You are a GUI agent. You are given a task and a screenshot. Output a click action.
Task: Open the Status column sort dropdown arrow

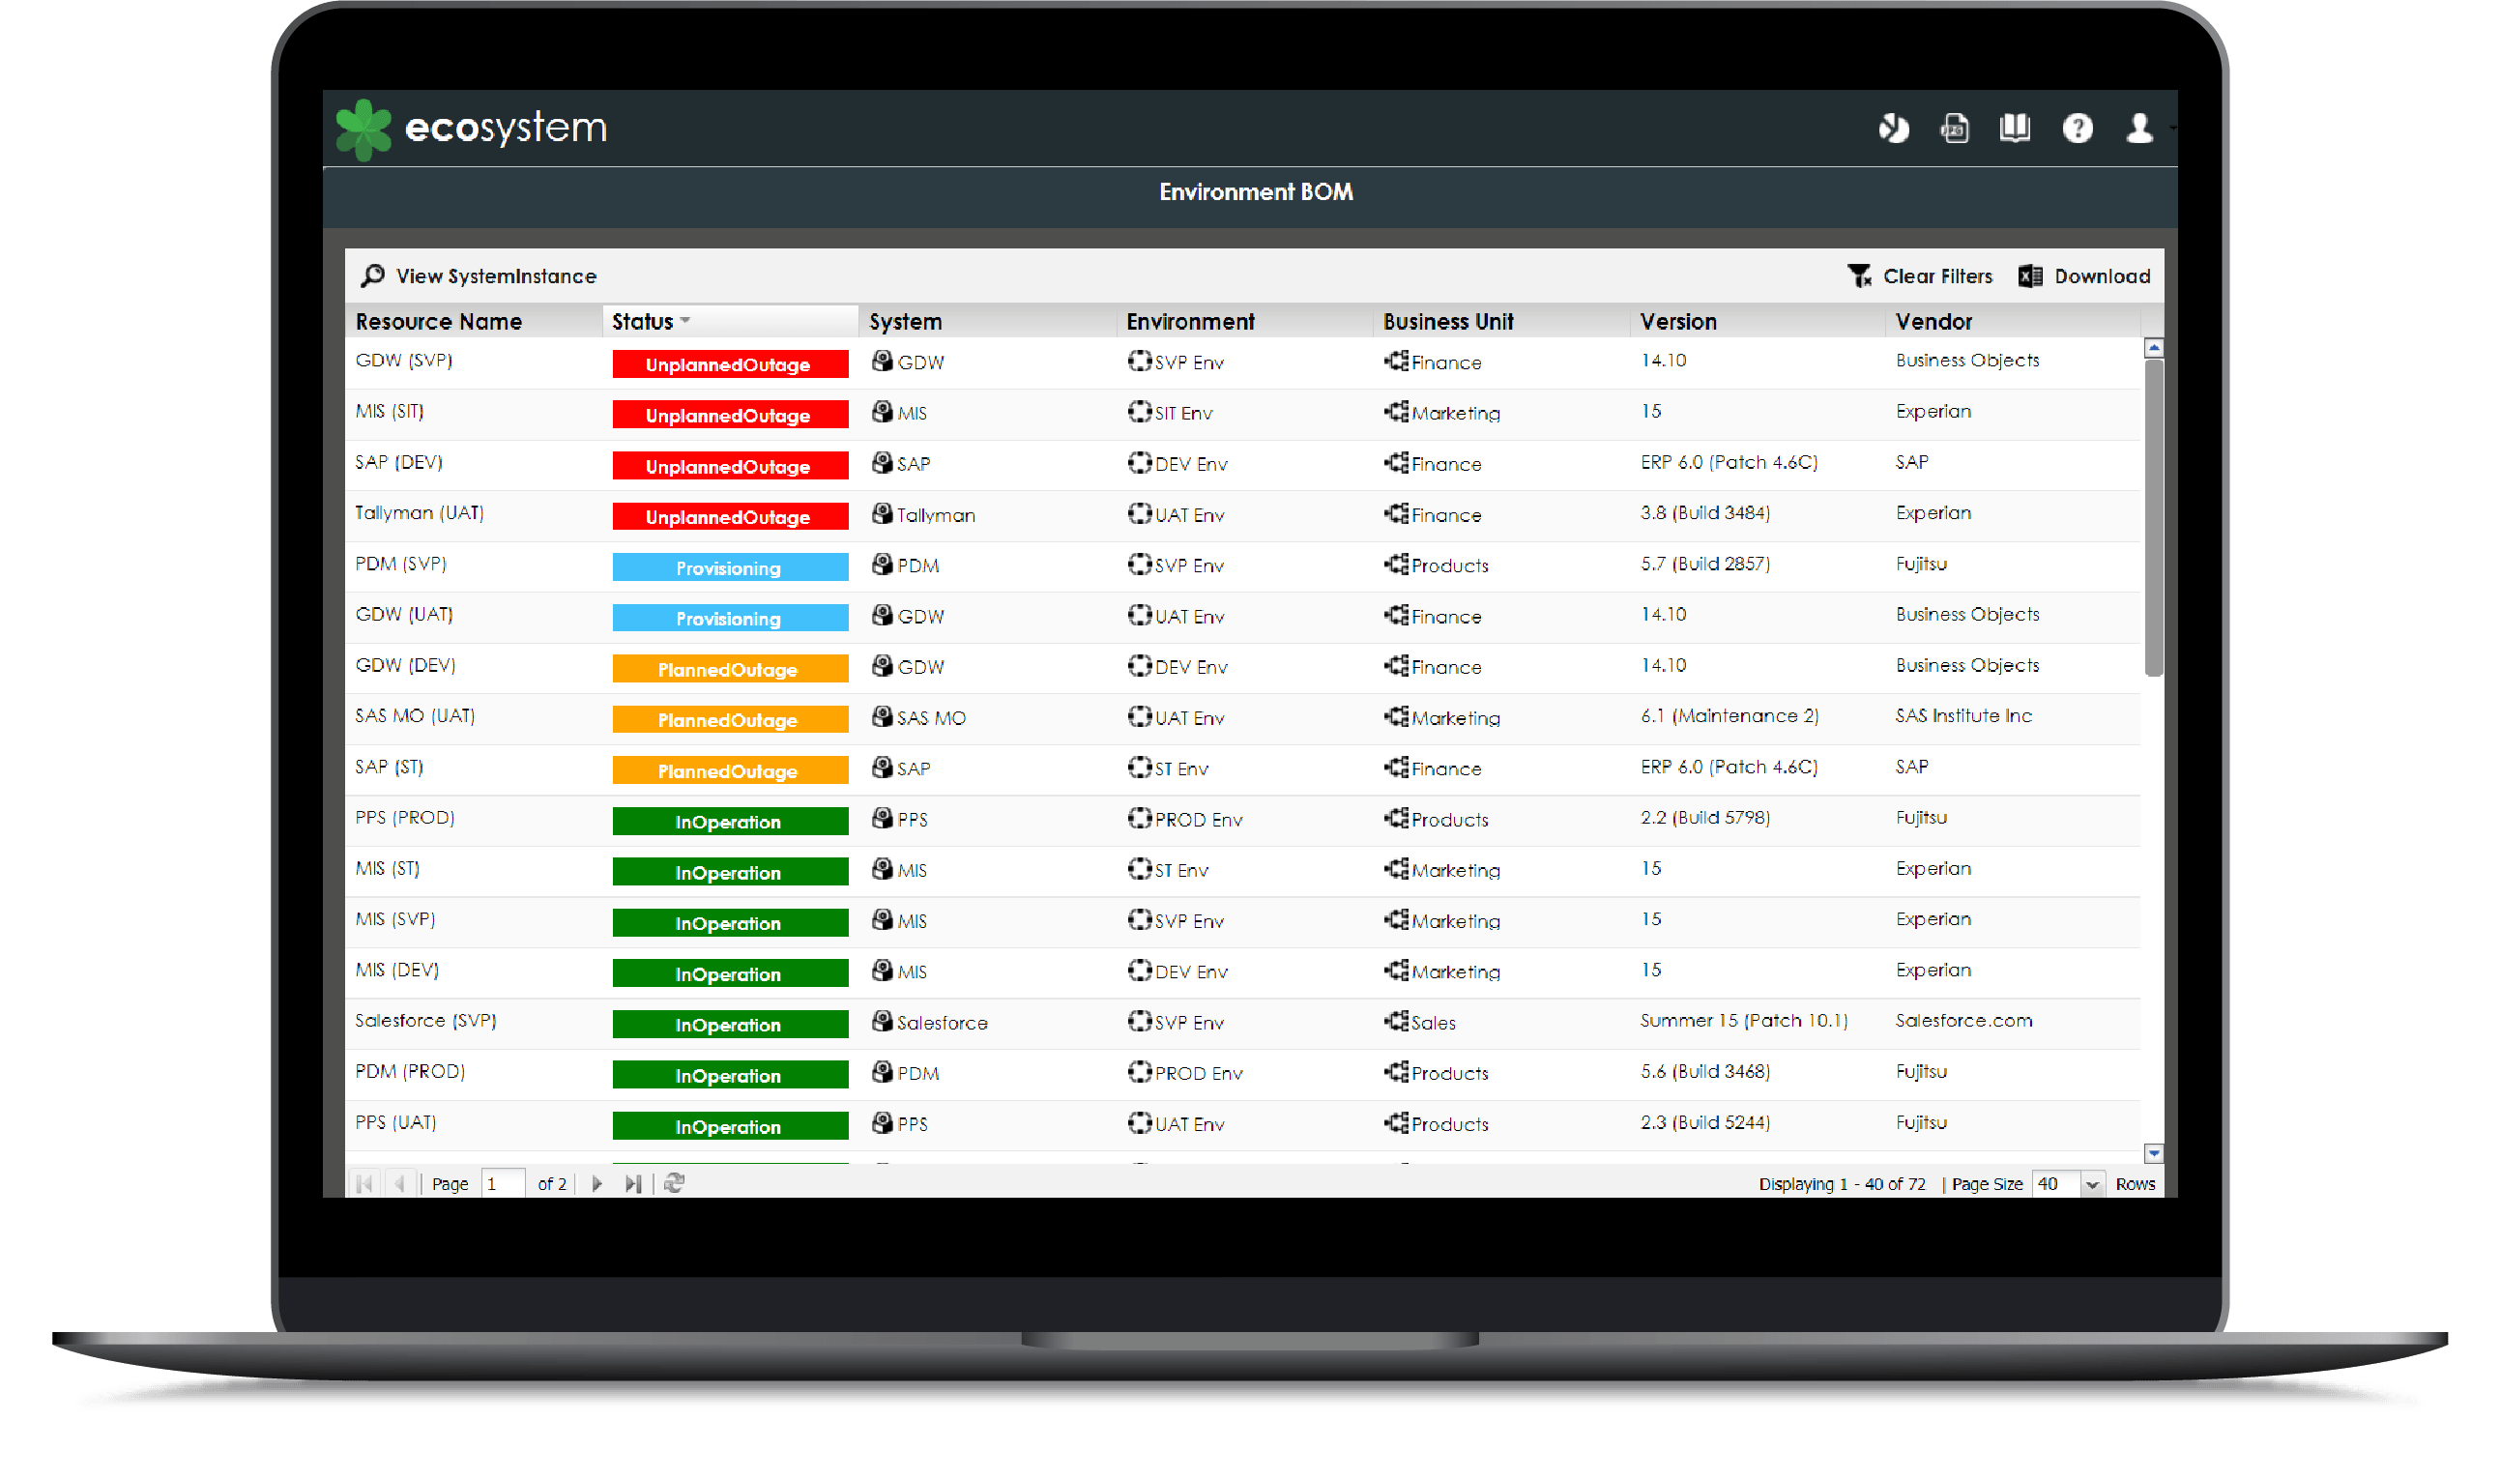click(685, 321)
